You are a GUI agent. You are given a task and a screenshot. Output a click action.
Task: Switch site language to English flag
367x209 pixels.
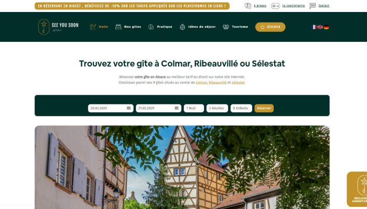[320, 27]
